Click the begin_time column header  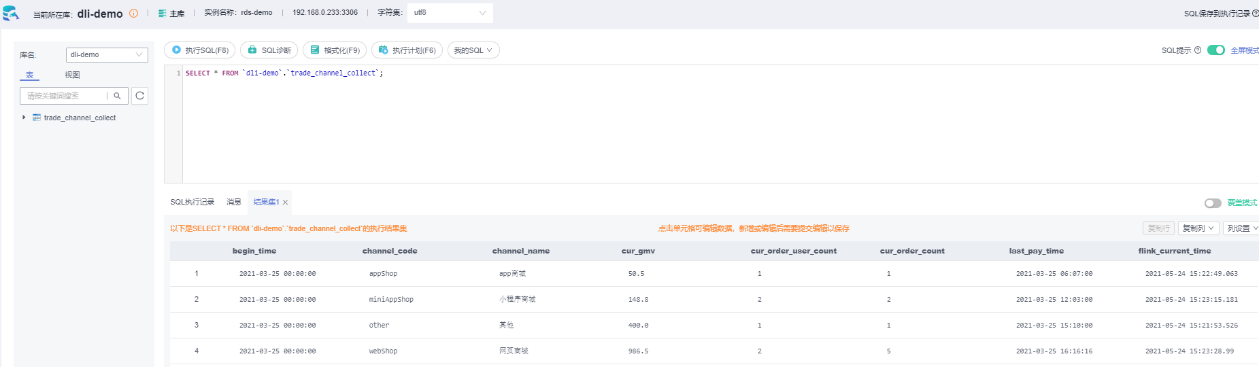tap(254, 251)
